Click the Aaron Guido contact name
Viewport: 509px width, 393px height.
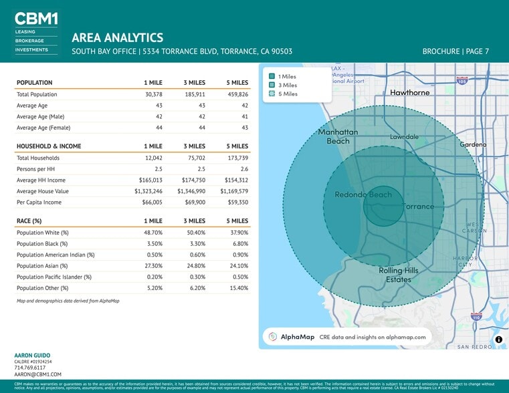coord(32,355)
